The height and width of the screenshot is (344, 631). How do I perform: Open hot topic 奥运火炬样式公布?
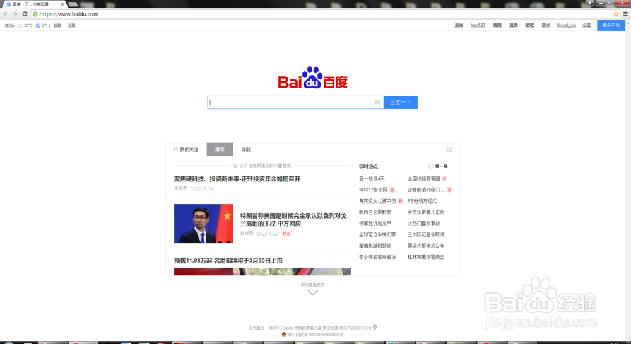click(426, 246)
